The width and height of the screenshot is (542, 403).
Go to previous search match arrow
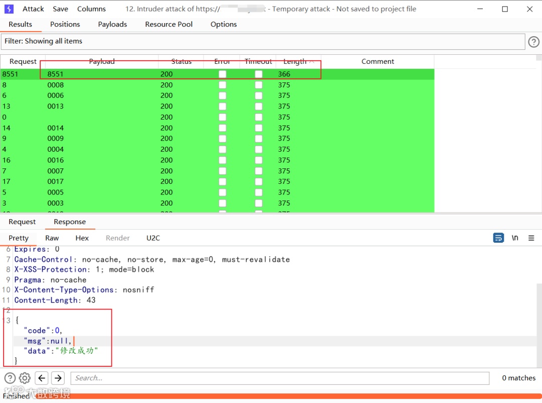tap(42, 378)
